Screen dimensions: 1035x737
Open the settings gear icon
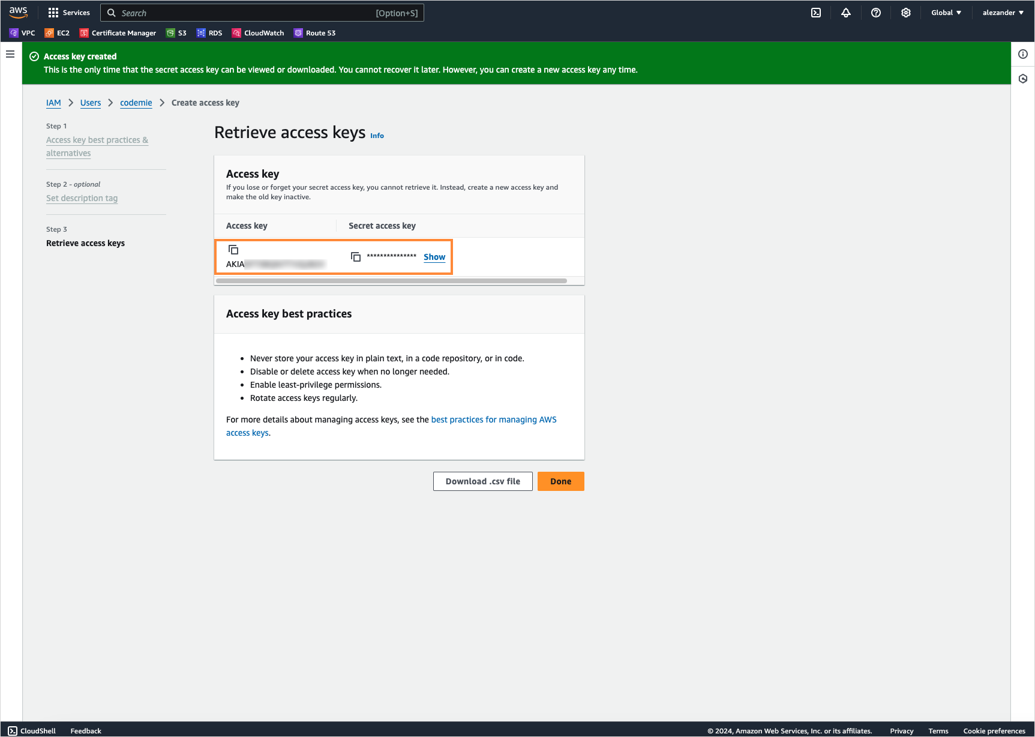click(x=906, y=12)
